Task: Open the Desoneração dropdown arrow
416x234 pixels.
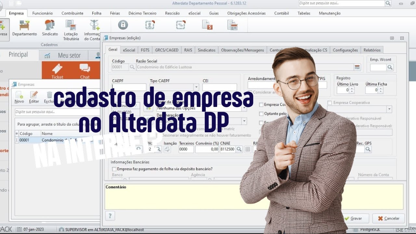Action: point(244,121)
